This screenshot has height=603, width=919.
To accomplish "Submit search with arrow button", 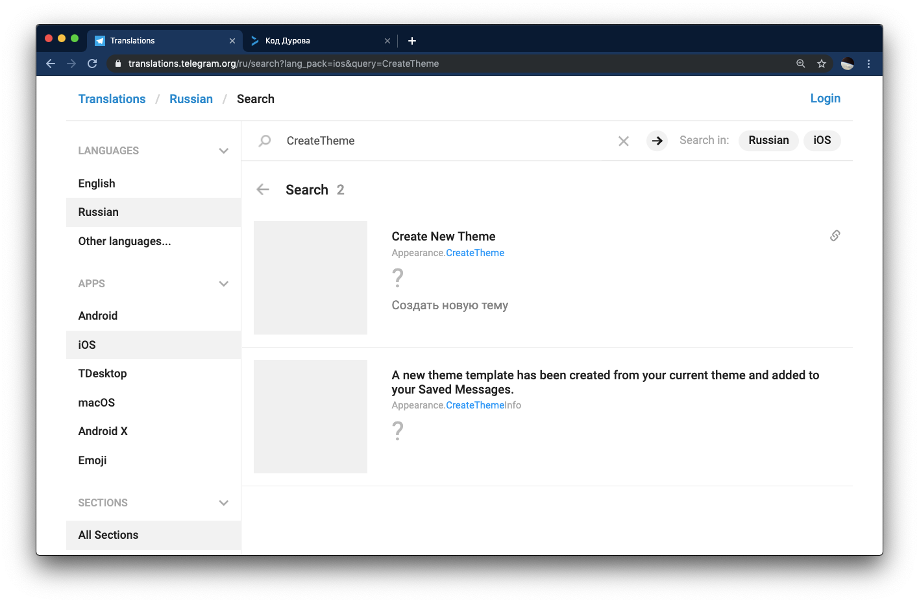I will point(657,141).
